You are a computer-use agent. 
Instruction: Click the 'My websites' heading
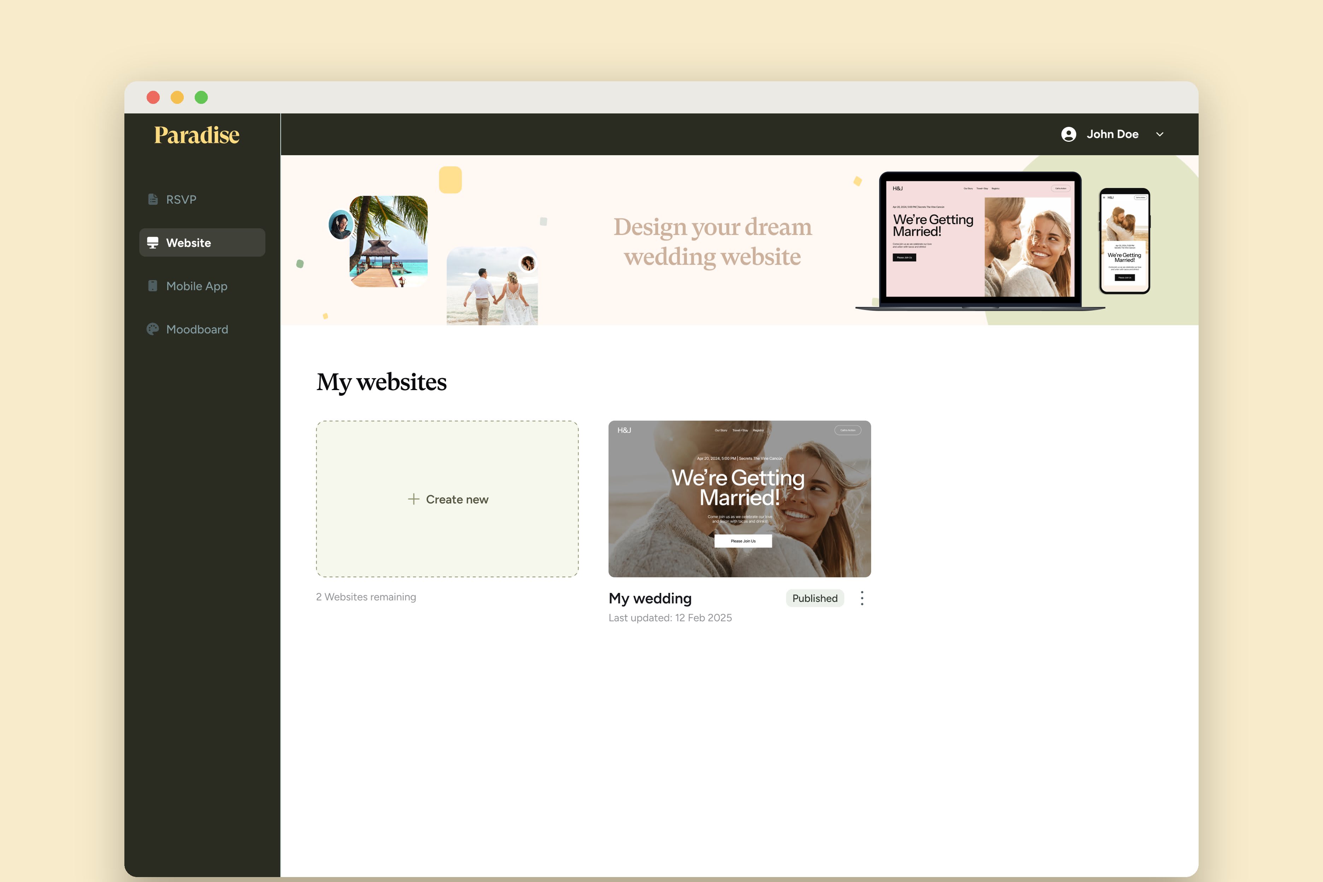(381, 382)
